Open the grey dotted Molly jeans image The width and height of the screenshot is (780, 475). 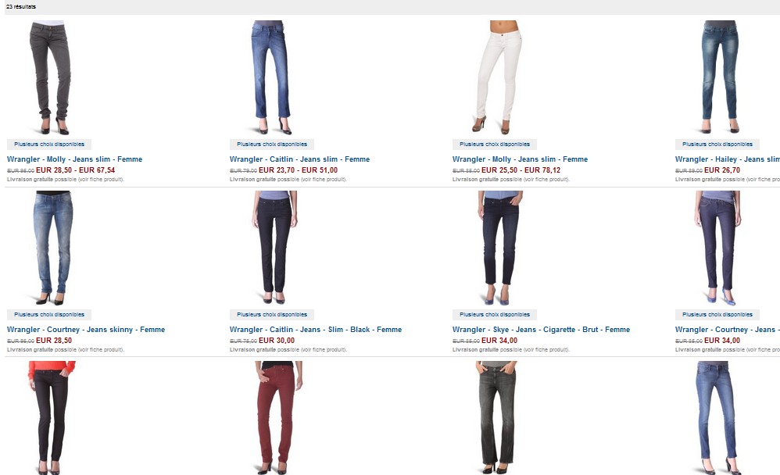50,77
